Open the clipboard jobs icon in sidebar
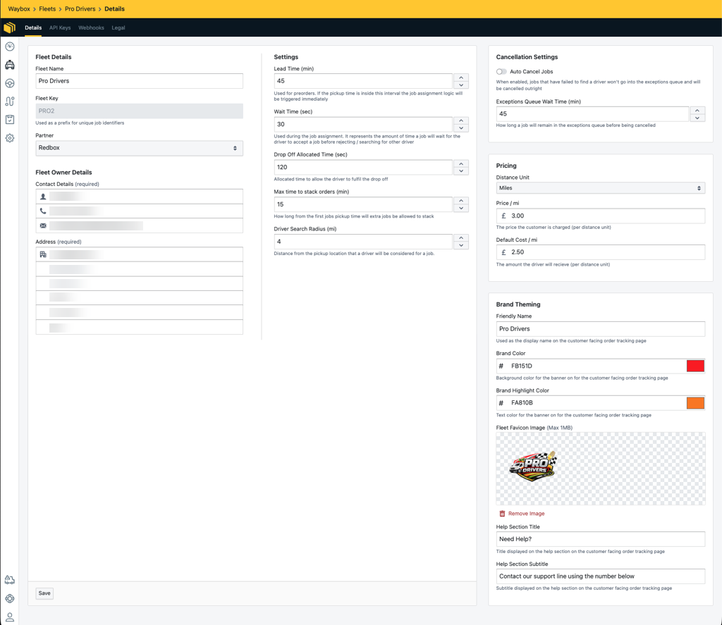Screen dimensions: 722x625 [x=10, y=120]
